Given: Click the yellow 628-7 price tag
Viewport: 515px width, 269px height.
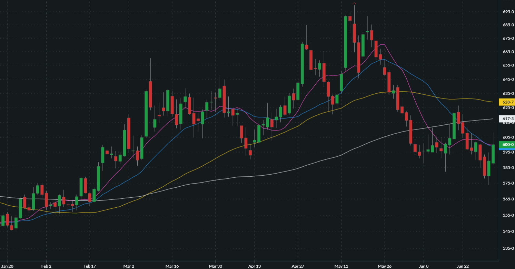Looking at the screenshot, I should click(508, 102).
